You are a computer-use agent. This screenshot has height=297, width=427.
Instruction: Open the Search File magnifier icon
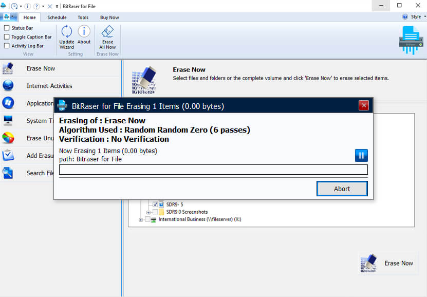(x=7, y=173)
